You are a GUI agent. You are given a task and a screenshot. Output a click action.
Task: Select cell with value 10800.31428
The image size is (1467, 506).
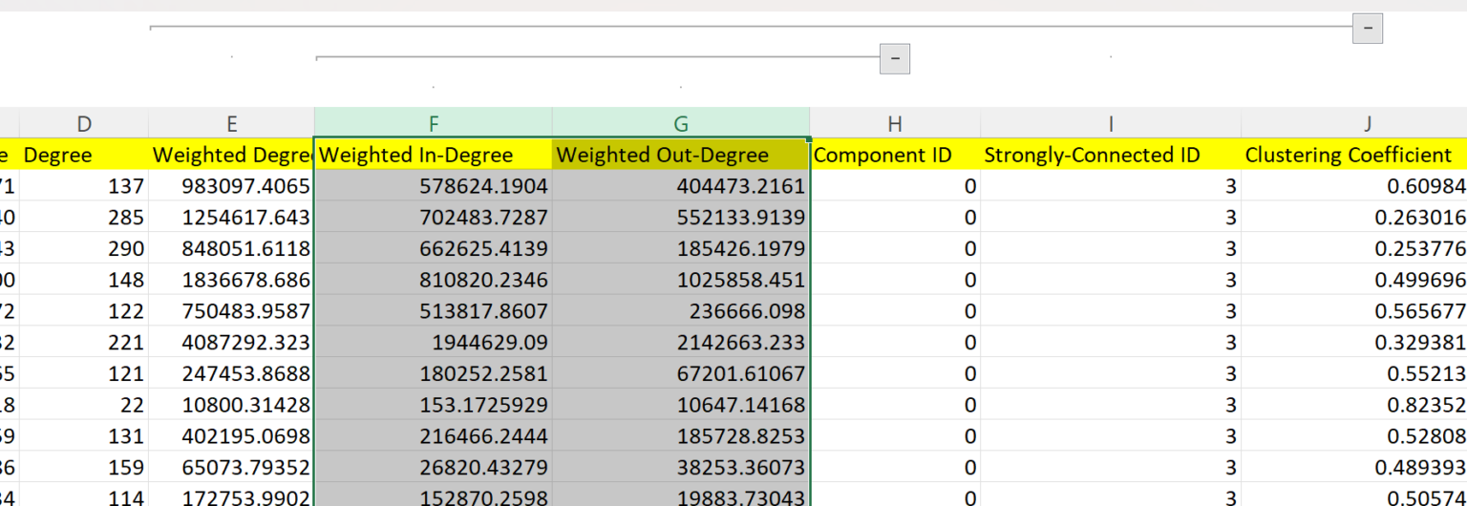(231, 404)
